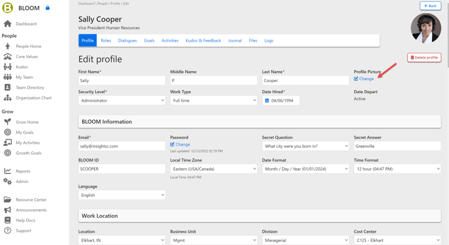
Task: Select the Profile tab
Action: [87, 40]
